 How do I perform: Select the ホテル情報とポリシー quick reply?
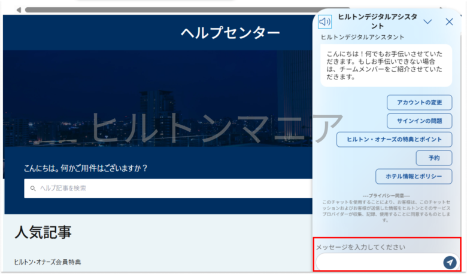[x=414, y=176]
